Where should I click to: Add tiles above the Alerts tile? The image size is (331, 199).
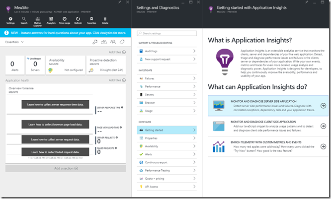[117, 52]
